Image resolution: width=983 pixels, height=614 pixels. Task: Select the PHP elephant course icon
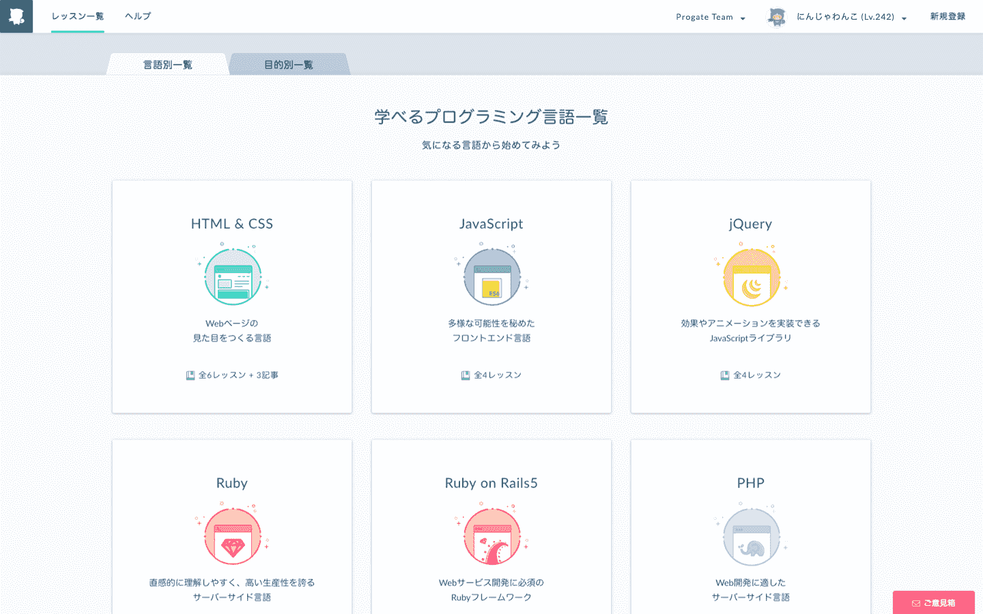pyautogui.click(x=751, y=537)
